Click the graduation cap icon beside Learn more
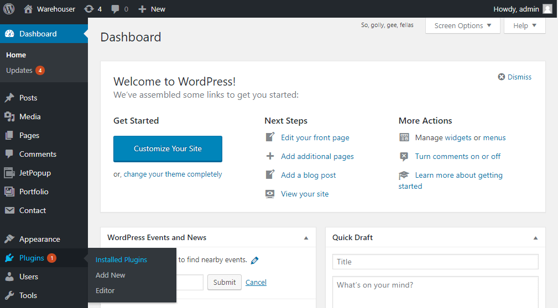This screenshot has height=308, width=558. [x=404, y=175]
